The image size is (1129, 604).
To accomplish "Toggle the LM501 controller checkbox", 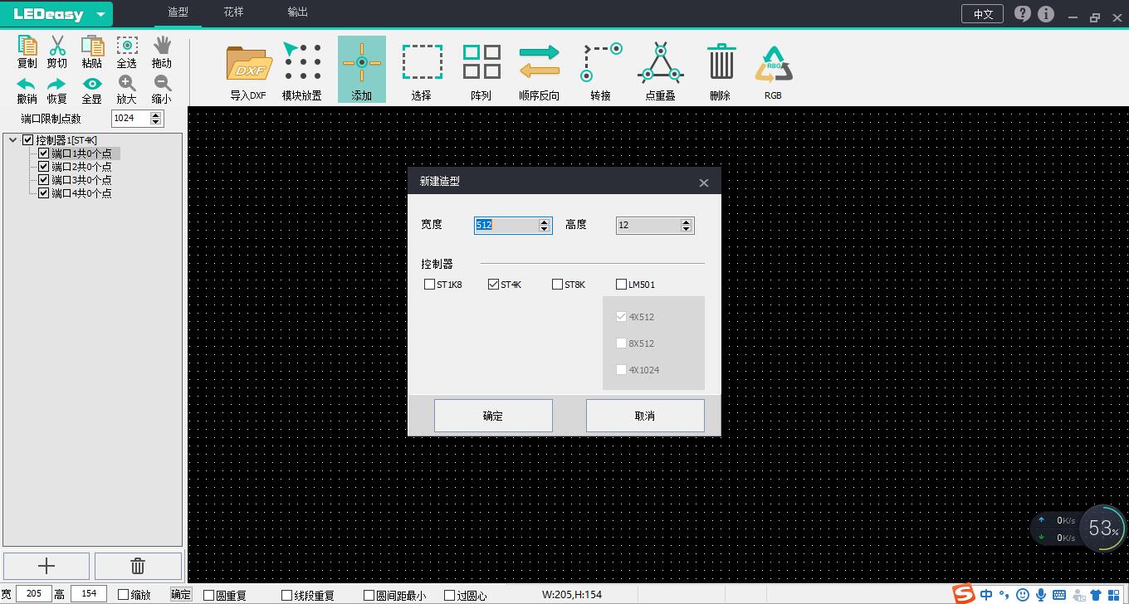I will [621, 285].
